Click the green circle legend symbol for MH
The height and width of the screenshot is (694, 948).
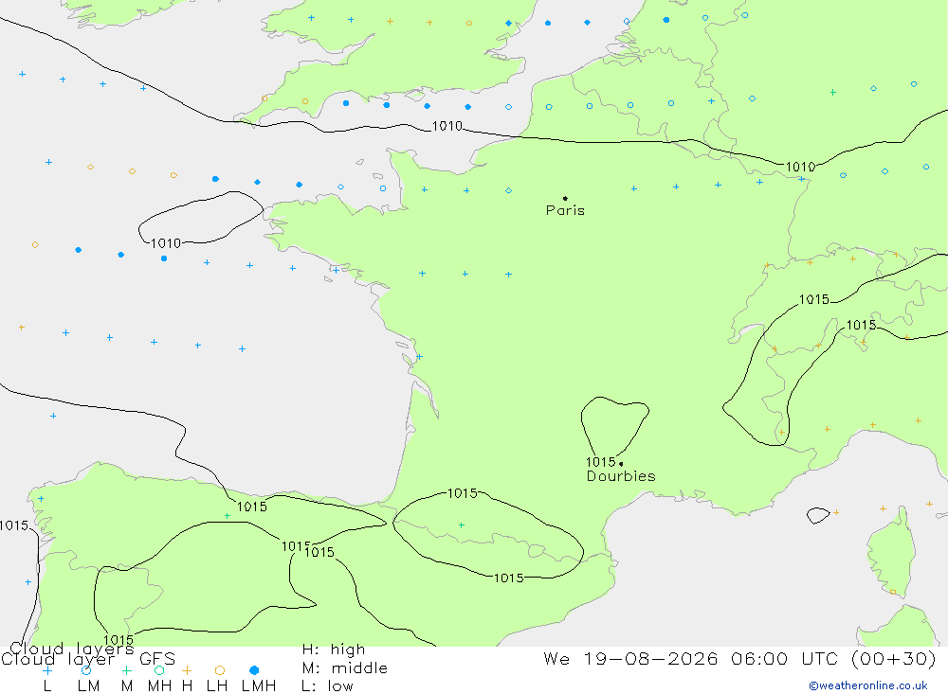(159, 670)
